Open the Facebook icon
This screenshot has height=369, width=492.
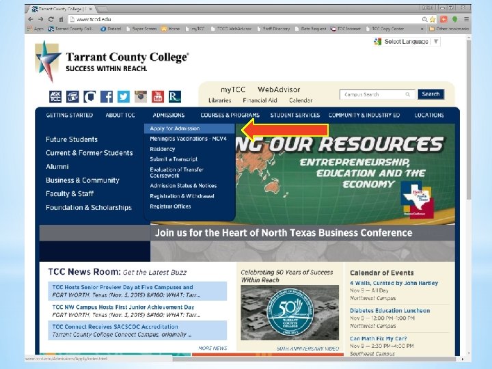[x=107, y=96]
